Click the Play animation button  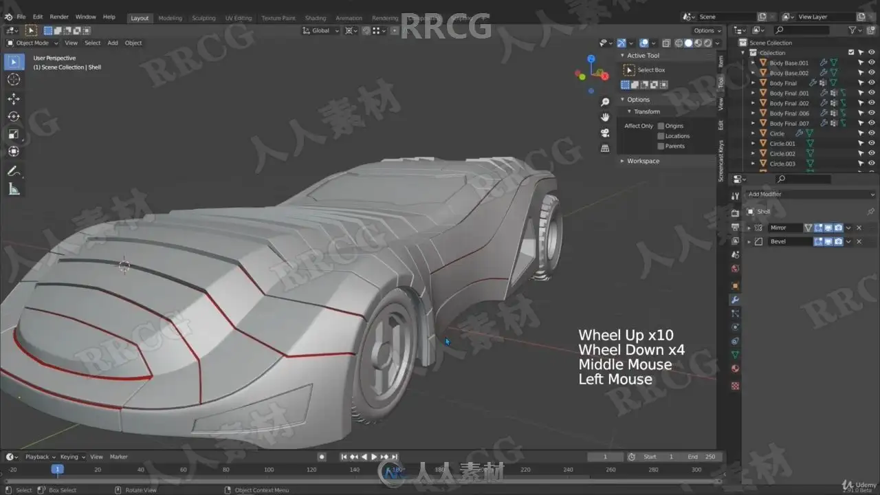[x=374, y=456]
